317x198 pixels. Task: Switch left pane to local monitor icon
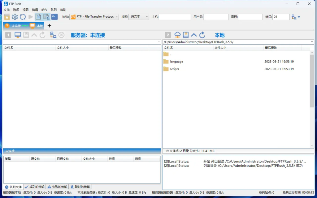coord(18,35)
